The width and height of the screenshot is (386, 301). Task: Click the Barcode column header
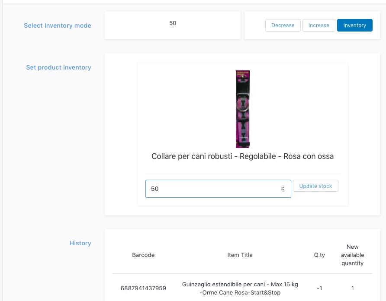pyautogui.click(x=143, y=255)
